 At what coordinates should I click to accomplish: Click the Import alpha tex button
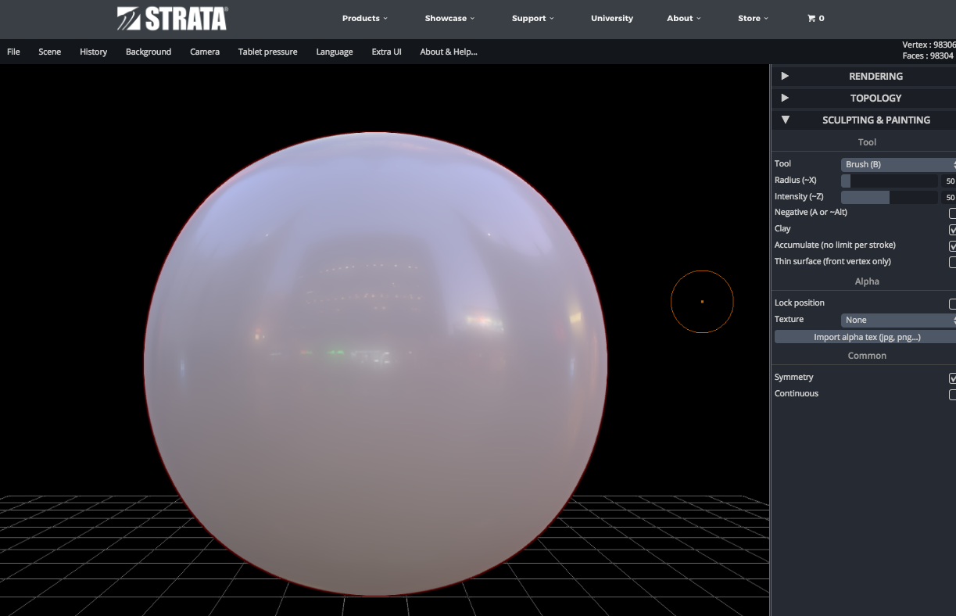pyautogui.click(x=866, y=337)
